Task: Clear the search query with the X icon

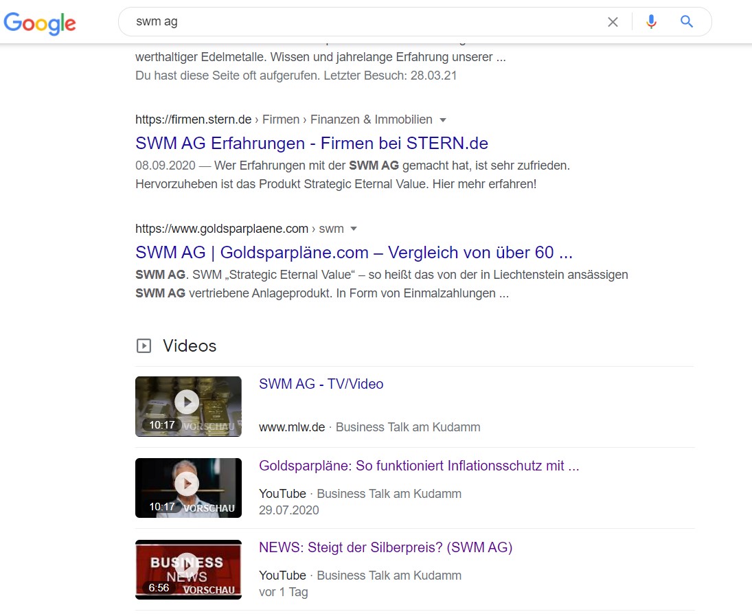Action: pyautogui.click(x=613, y=21)
